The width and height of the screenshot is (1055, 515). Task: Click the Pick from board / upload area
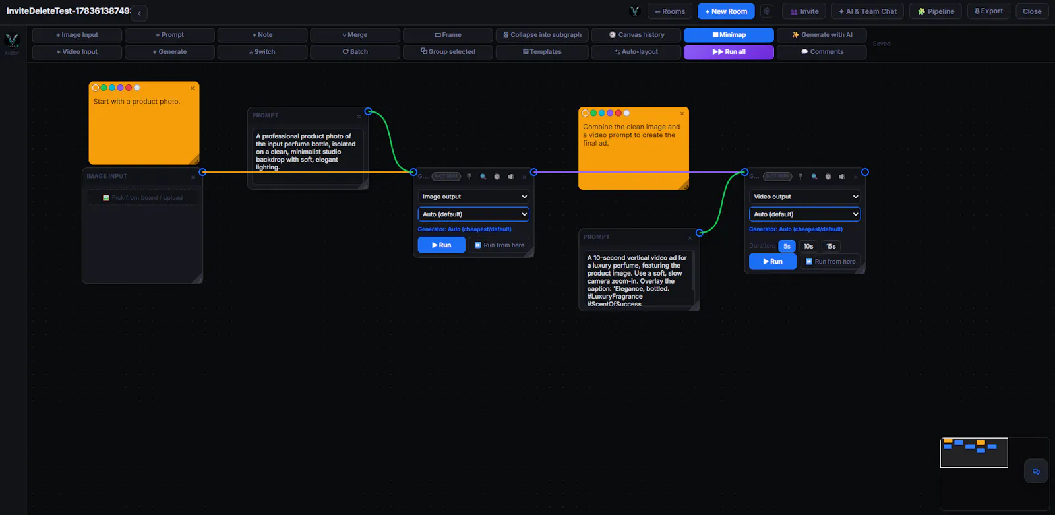(x=142, y=198)
